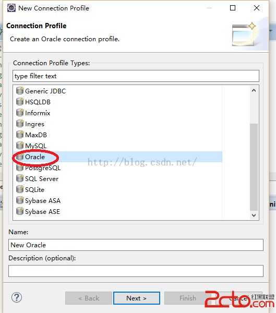Maximize the New Connection Profile dialog
The height and width of the screenshot is (313, 276).
coord(233,8)
